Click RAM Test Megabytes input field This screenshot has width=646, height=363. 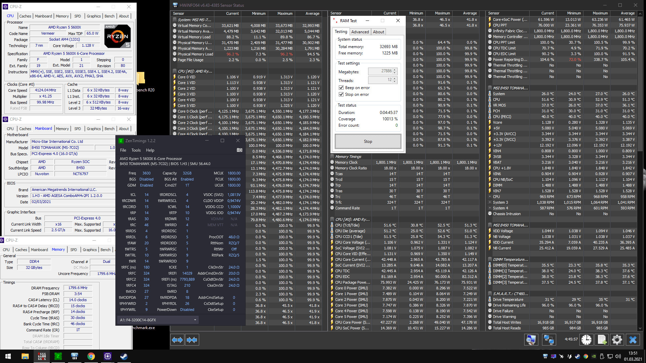click(x=383, y=71)
